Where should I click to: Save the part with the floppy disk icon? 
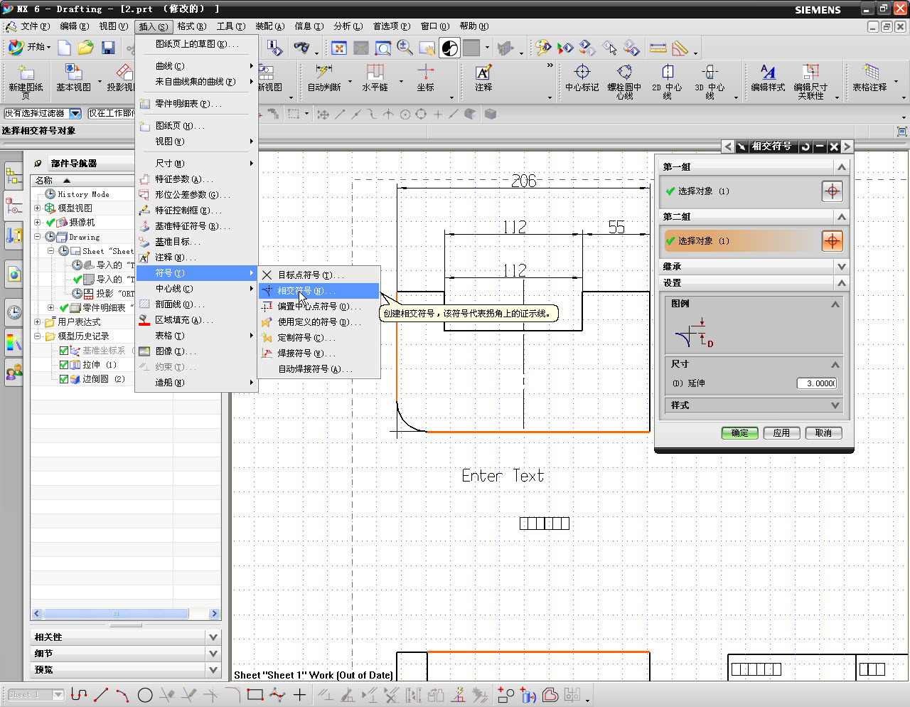tap(108, 48)
